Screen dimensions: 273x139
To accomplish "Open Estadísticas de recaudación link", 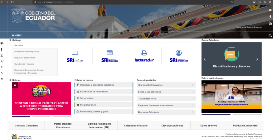I will pos(103,91).
